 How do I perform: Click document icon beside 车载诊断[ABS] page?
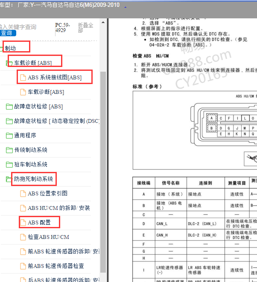tap(23, 92)
